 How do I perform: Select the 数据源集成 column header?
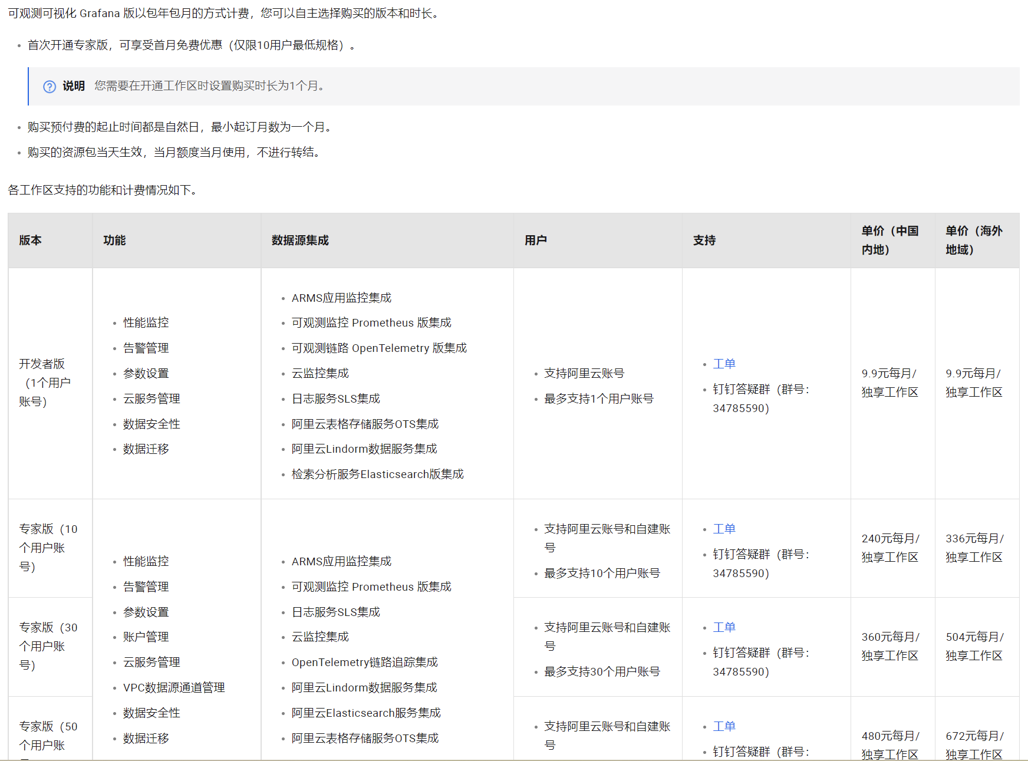[387, 241]
